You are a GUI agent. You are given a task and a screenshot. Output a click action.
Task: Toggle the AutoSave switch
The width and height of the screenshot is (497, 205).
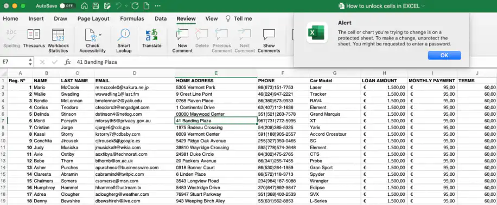67,6
